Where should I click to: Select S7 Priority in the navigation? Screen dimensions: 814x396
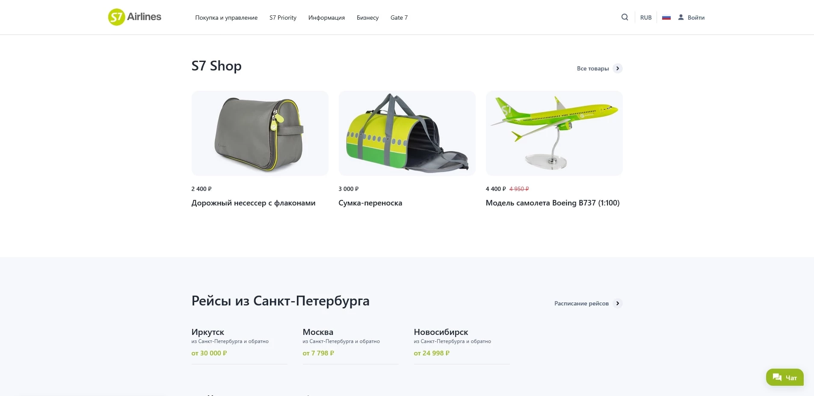(x=283, y=18)
